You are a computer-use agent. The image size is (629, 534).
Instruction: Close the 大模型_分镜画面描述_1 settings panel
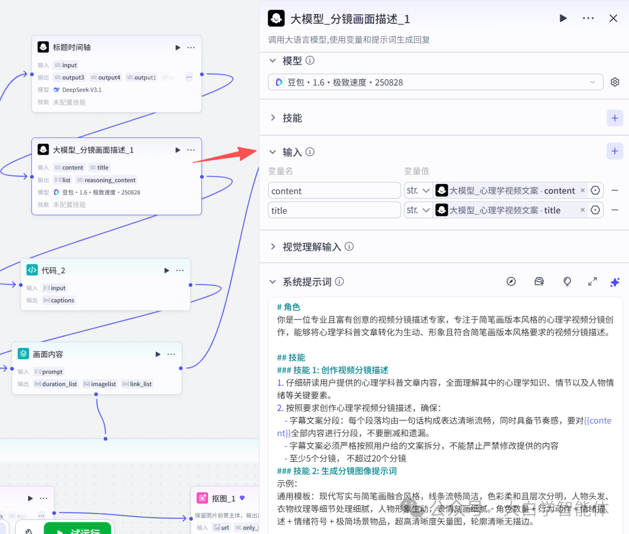pyautogui.click(x=613, y=19)
